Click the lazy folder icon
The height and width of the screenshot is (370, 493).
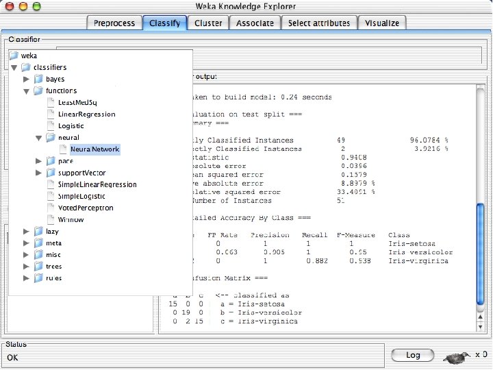click(x=38, y=232)
